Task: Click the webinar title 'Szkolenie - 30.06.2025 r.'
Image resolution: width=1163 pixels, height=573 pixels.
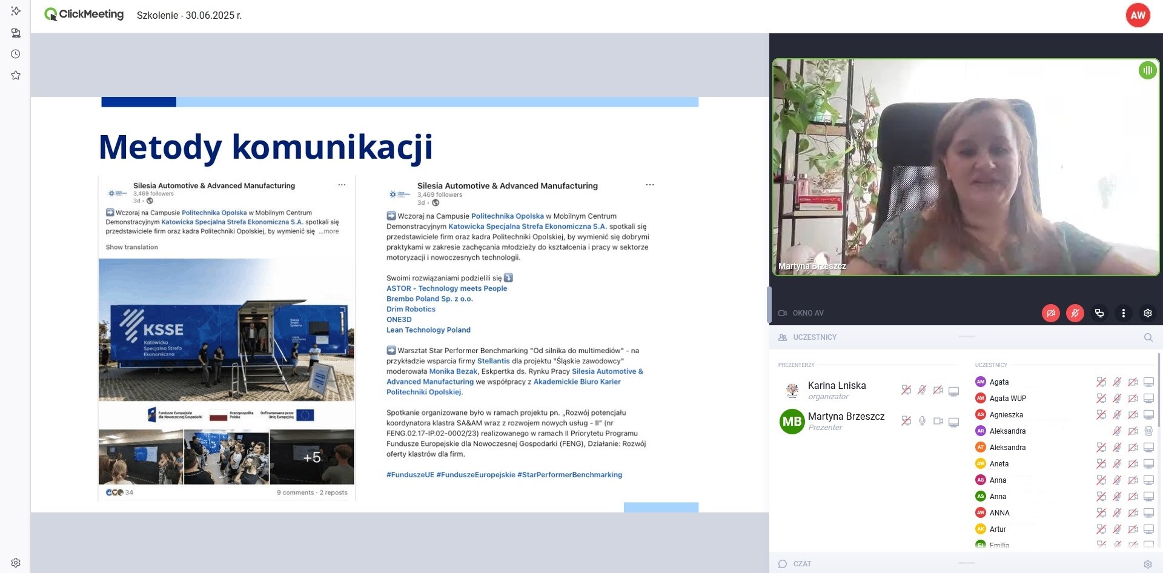Action: point(189,15)
